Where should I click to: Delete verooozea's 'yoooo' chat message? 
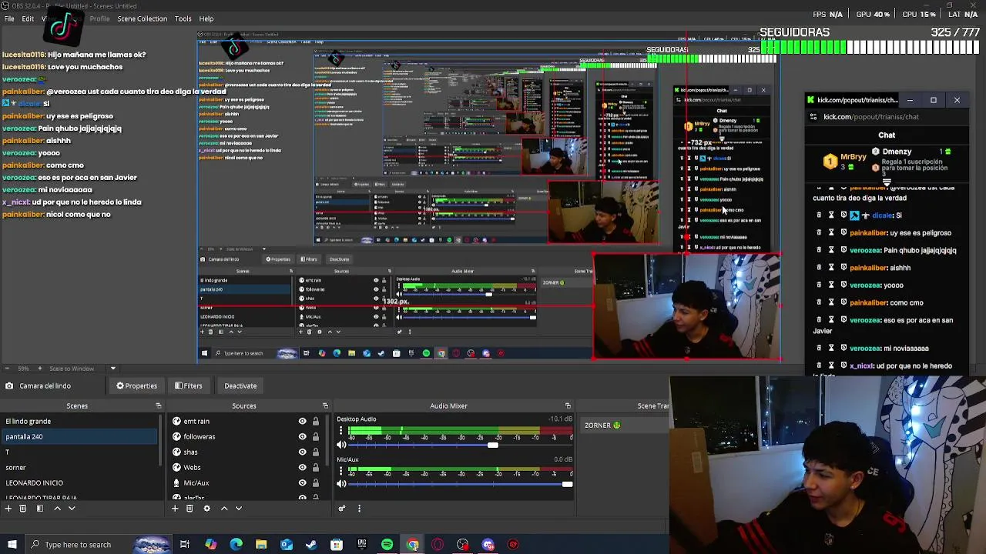[818, 285]
